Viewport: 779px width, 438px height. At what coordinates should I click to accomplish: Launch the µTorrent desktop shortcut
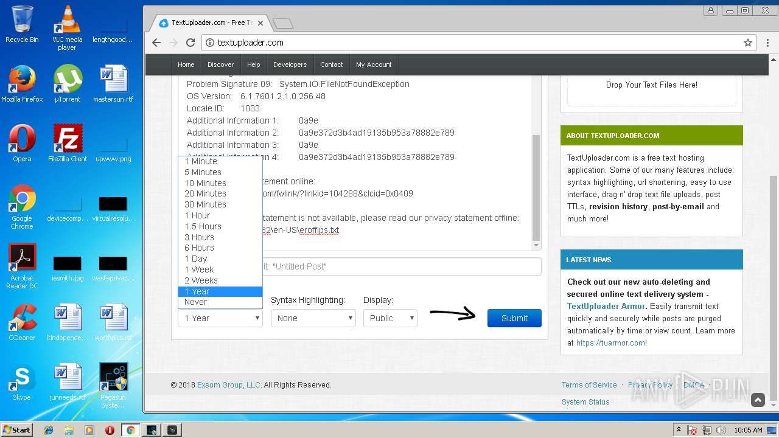click(x=67, y=84)
